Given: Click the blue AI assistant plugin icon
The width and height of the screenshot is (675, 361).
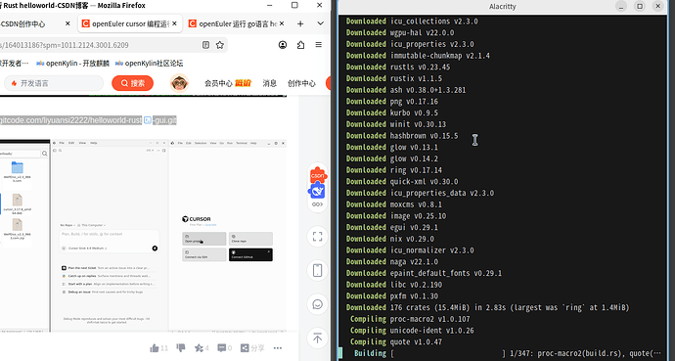Looking at the screenshot, I should [x=317, y=190].
